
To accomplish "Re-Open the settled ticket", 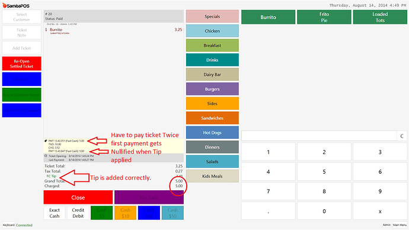I will pyautogui.click(x=22, y=63).
